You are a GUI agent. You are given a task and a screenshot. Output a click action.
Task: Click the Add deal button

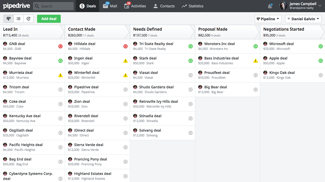[x=49, y=19]
